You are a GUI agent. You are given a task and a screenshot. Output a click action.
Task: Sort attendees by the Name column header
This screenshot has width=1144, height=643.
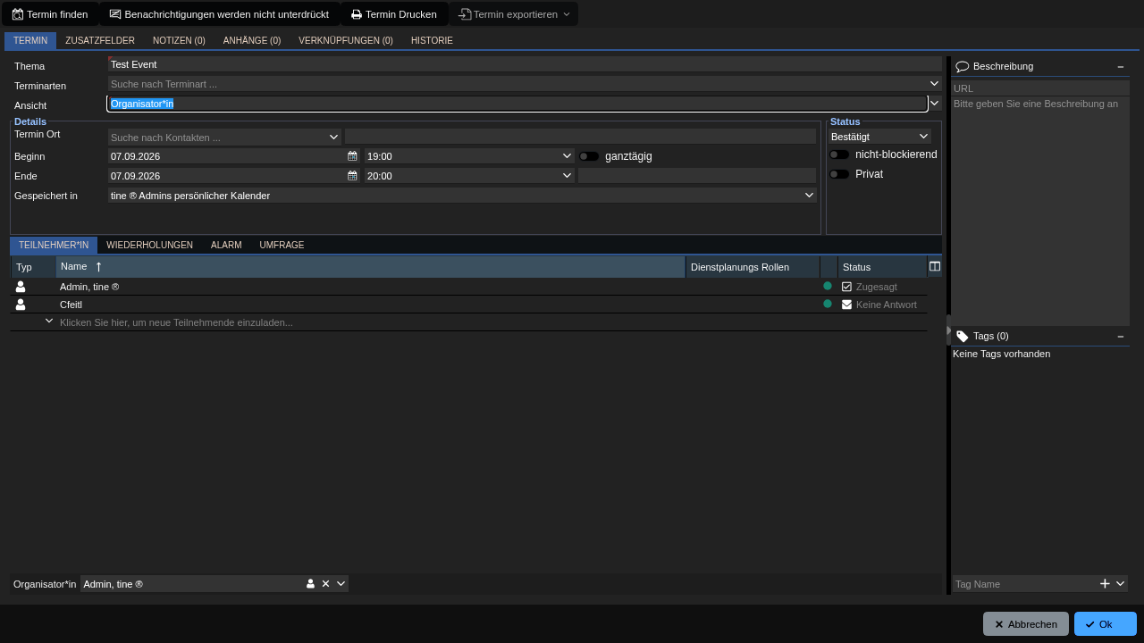tap(371, 266)
